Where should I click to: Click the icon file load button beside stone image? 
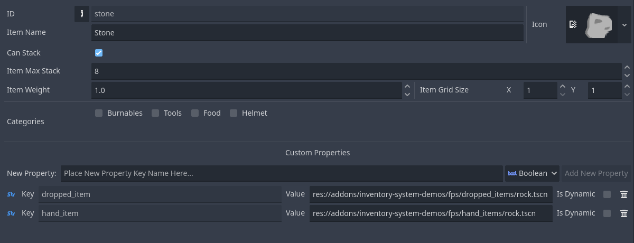click(x=573, y=24)
